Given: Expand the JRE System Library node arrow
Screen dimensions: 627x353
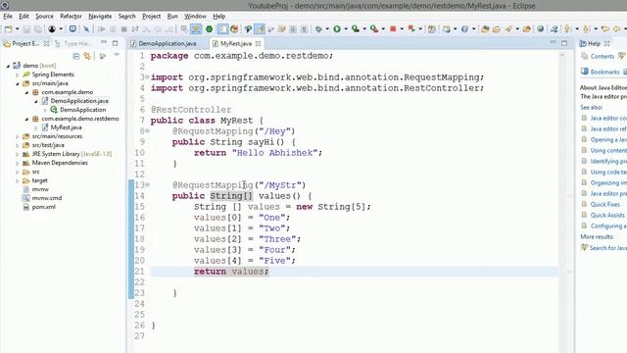Looking at the screenshot, I should point(18,154).
